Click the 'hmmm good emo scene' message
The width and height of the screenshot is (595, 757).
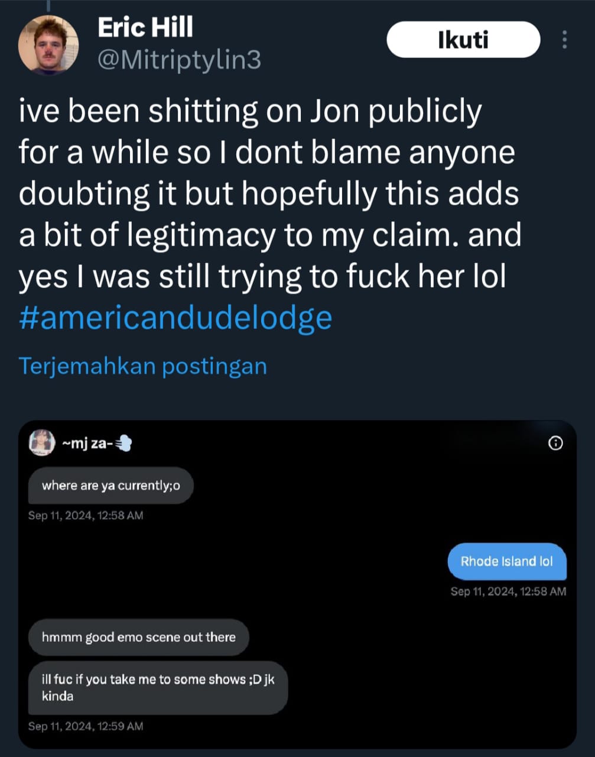(x=139, y=637)
